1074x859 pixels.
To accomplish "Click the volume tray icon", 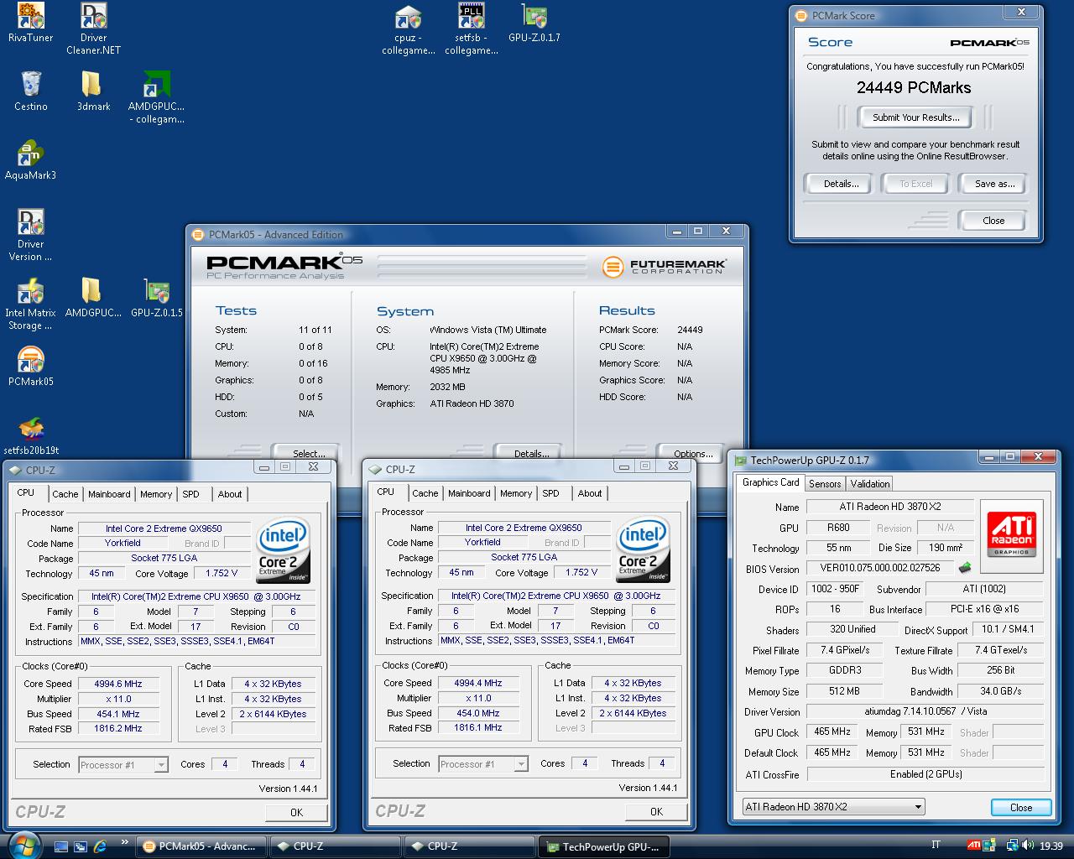I will [1029, 846].
